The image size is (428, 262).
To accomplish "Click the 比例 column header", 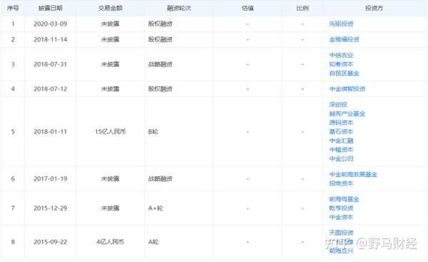I will [x=302, y=8].
